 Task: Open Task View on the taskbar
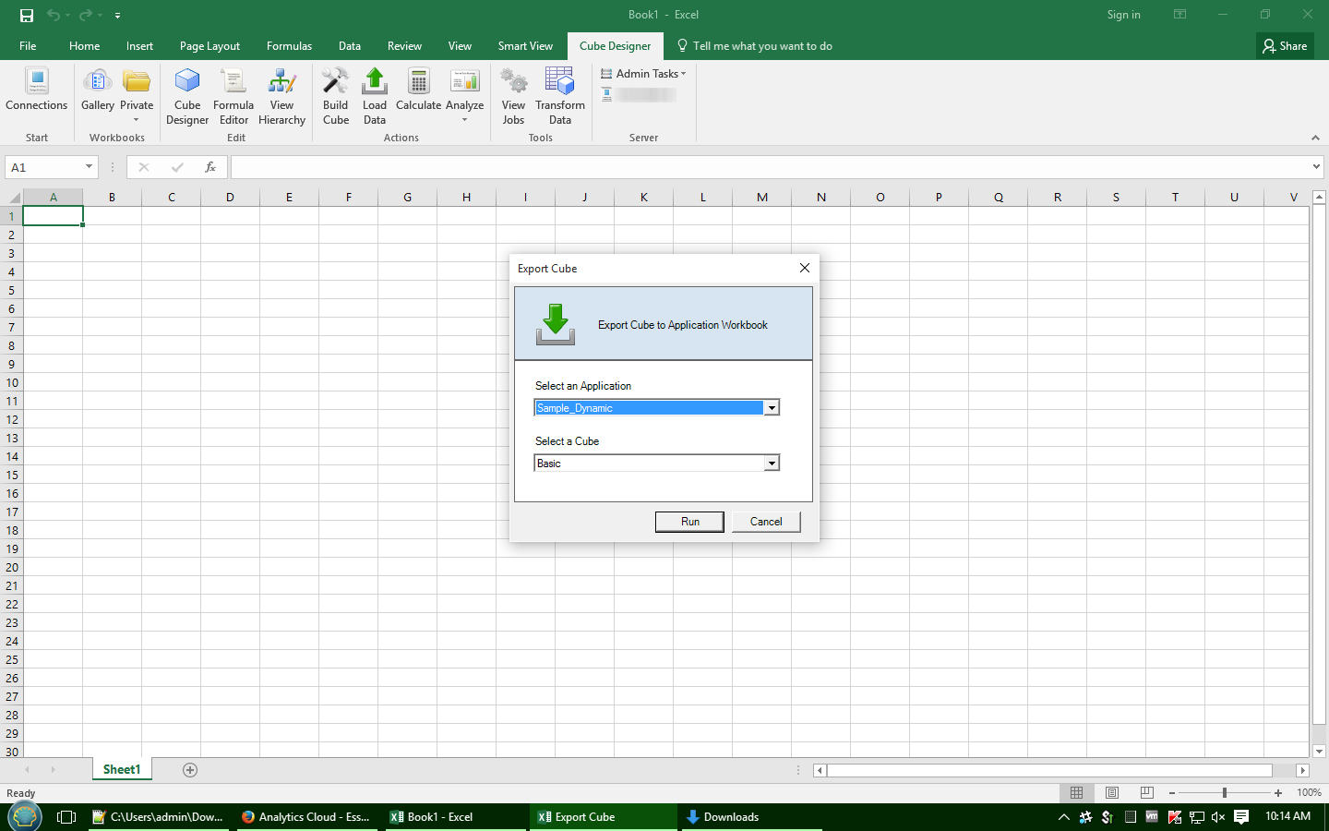(x=66, y=817)
